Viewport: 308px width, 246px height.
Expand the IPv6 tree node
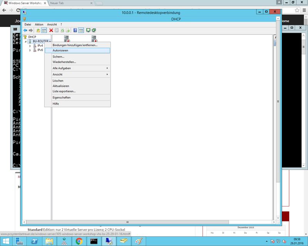[30, 50]
